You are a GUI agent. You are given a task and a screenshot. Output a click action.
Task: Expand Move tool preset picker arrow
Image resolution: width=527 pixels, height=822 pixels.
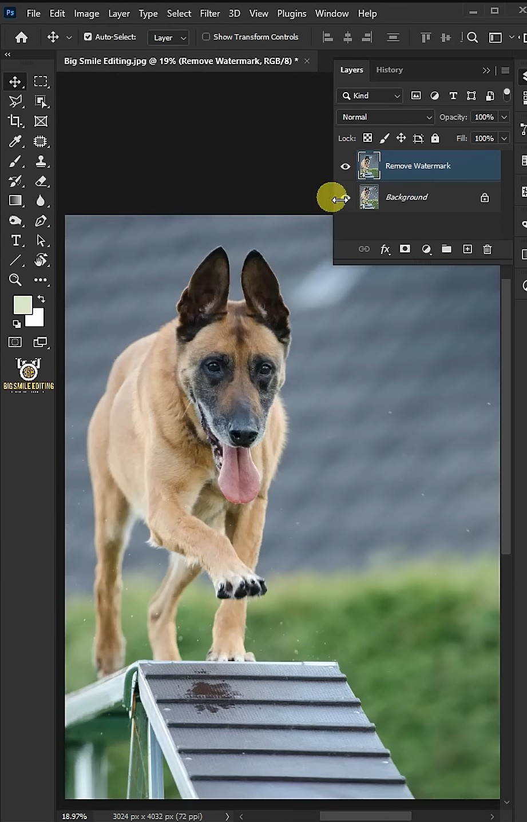point(69,37)
